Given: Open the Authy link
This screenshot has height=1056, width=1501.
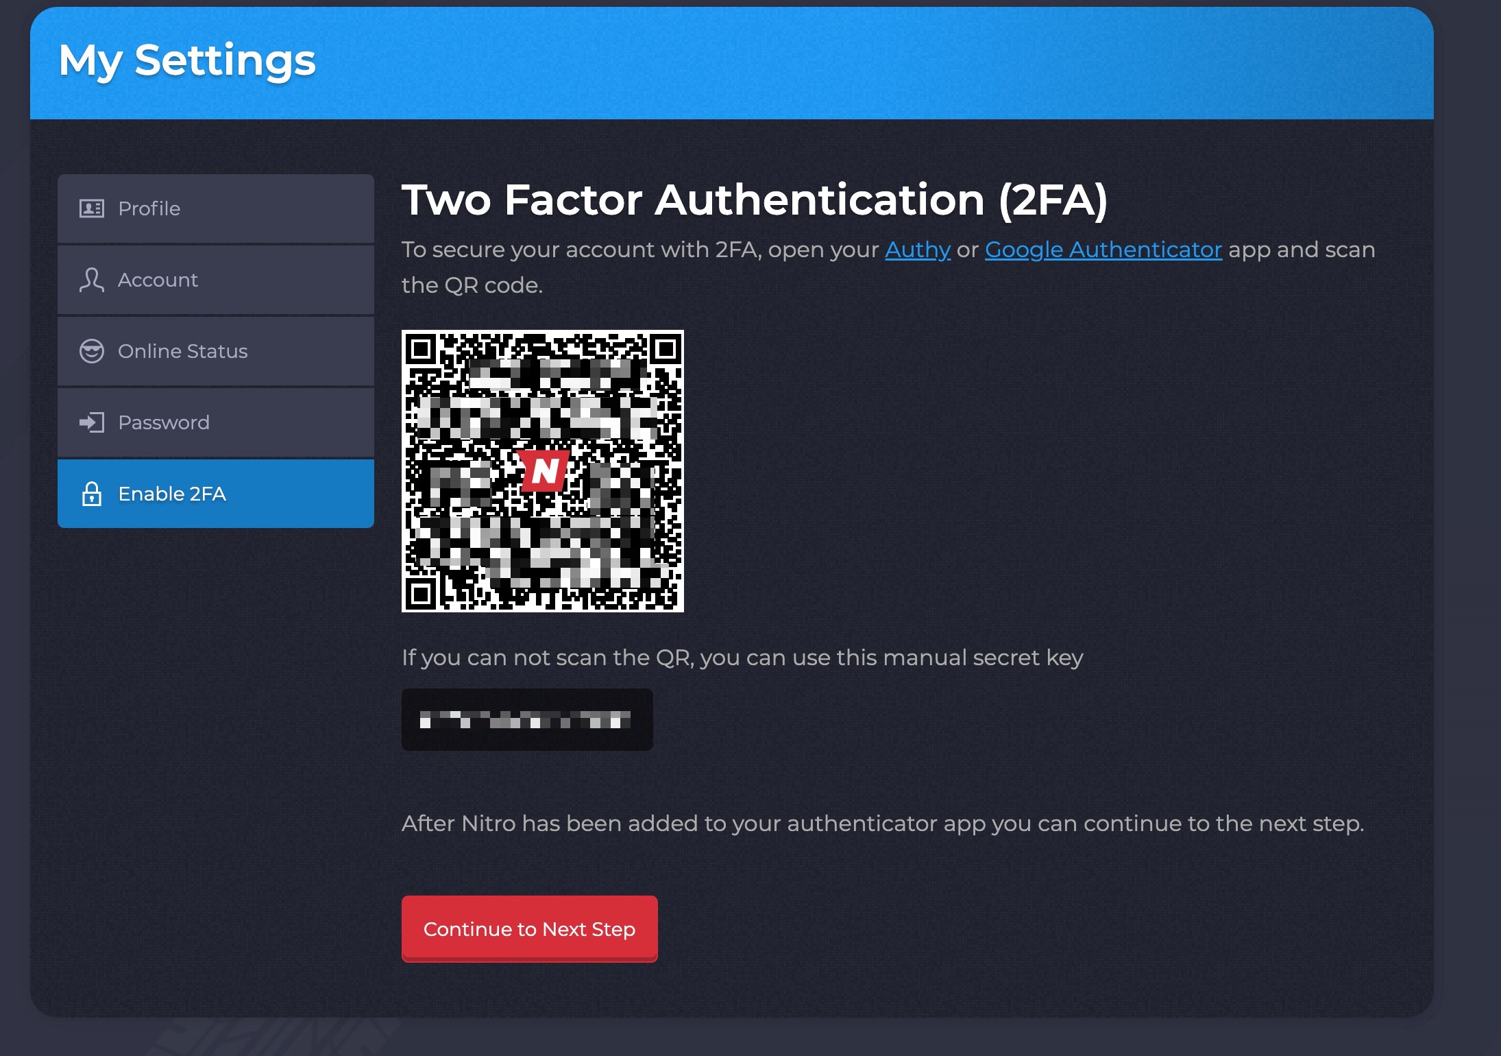Looking at the screenshot, I should [917, 250].
